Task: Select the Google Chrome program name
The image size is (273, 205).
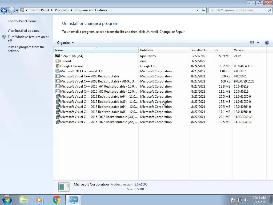Action: [x=71, y=66]
